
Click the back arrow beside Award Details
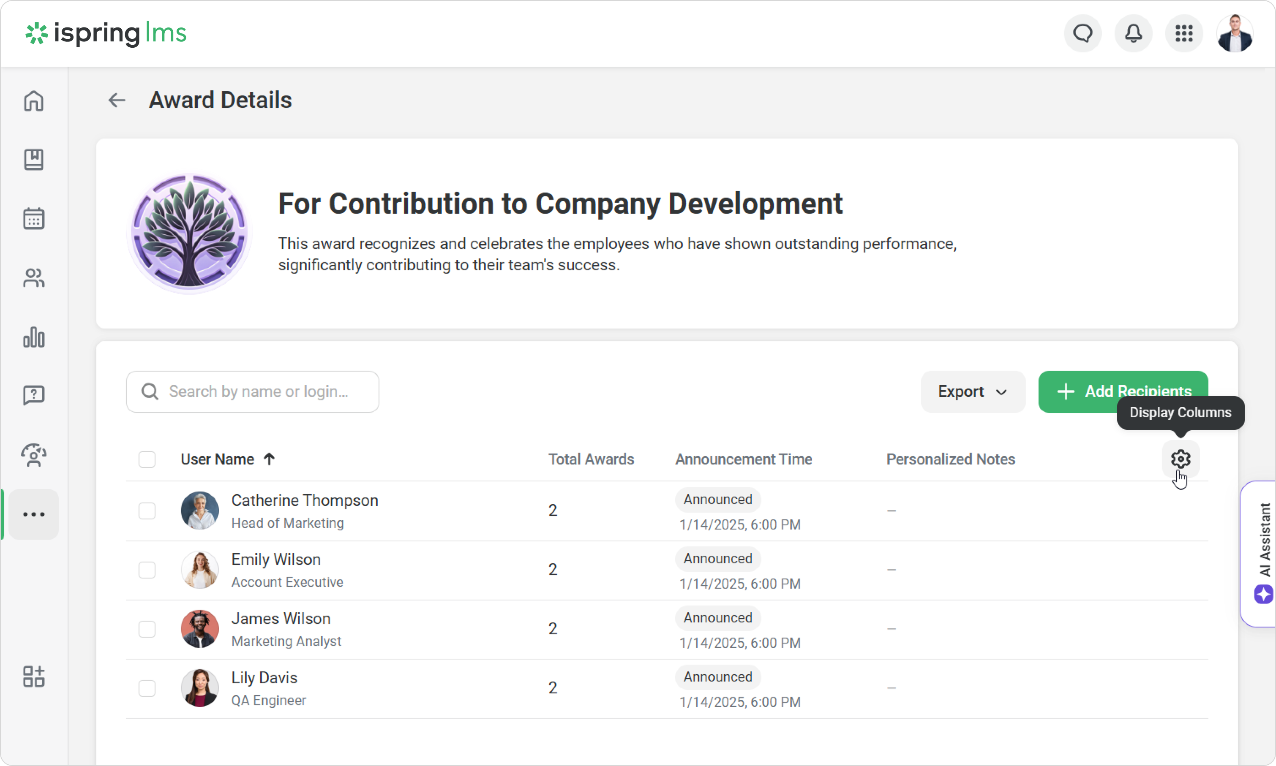pyautogui.click(x=117, y=100)
